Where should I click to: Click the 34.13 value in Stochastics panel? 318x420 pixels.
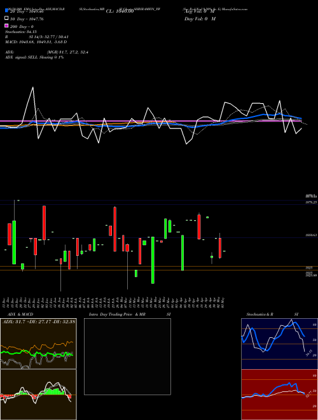[309, 353]
